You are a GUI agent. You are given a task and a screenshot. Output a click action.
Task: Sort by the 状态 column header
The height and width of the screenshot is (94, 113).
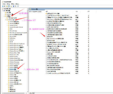(x=77, y=12)
